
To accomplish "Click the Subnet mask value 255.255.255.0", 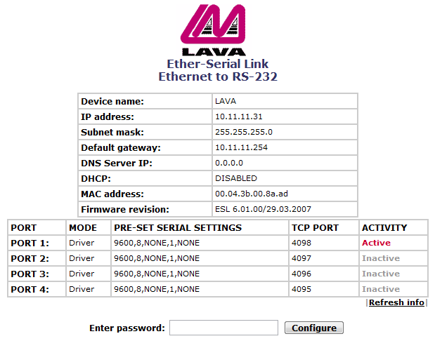I will 244,132.
